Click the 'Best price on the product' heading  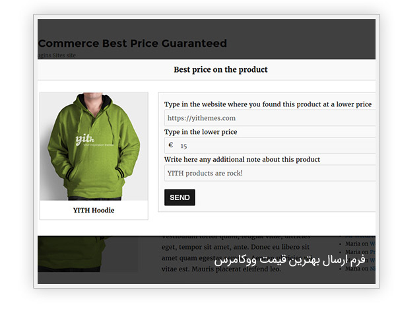pyautogui.click(x=220, y=69)
